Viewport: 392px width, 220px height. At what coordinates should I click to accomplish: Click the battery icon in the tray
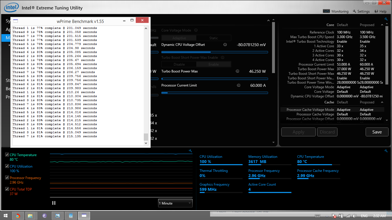pos(341,216)
